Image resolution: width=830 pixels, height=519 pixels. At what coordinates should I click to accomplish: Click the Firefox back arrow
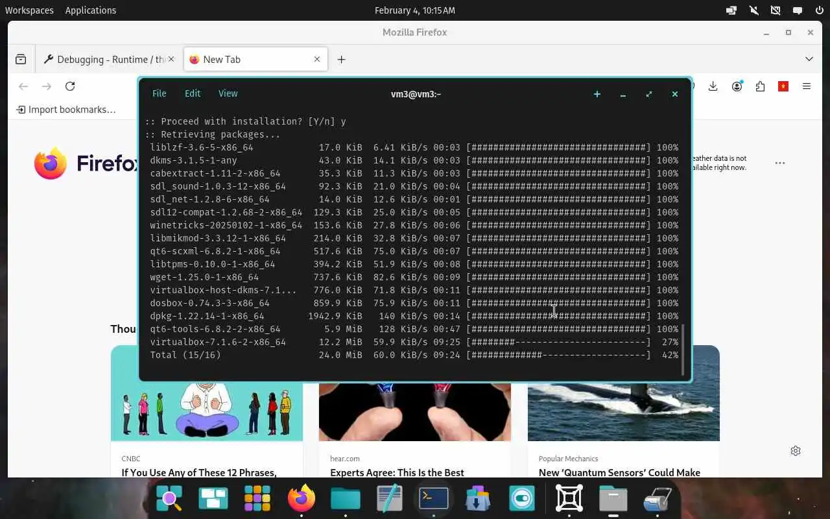pos(23,86)
